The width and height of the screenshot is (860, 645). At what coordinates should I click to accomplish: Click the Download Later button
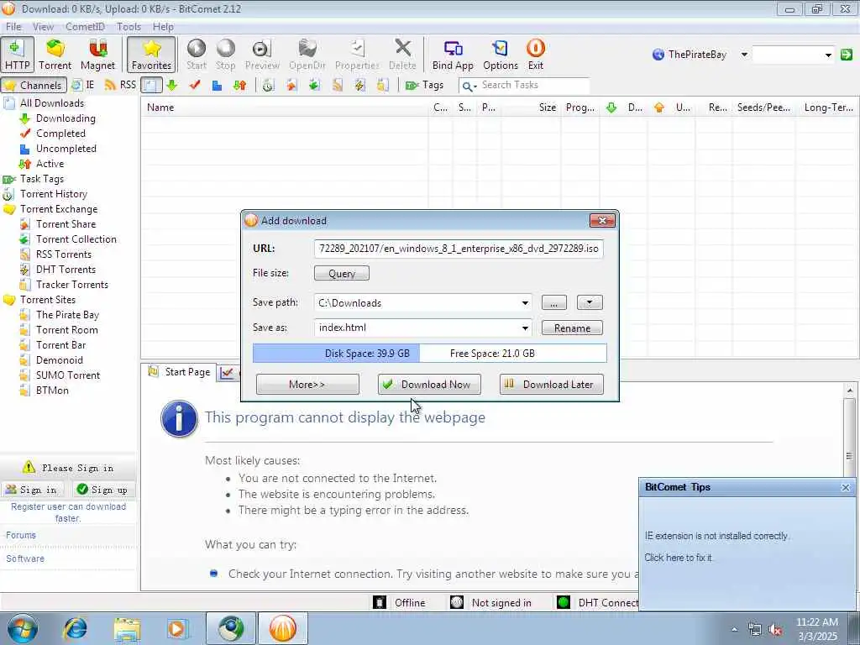point(551,385)
